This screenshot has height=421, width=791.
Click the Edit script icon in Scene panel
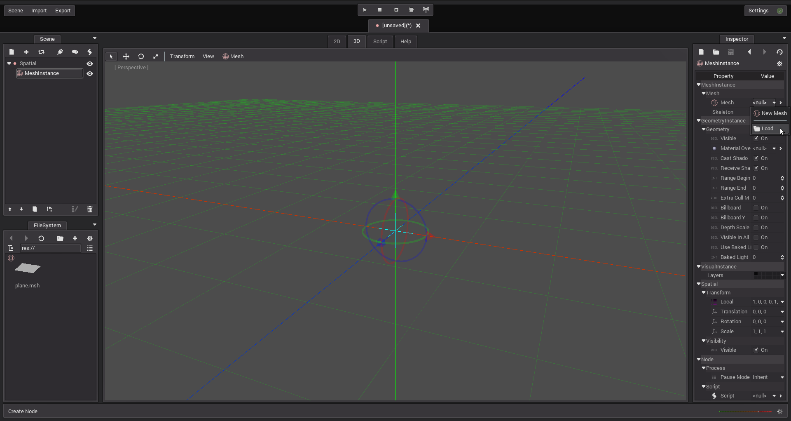90,52
